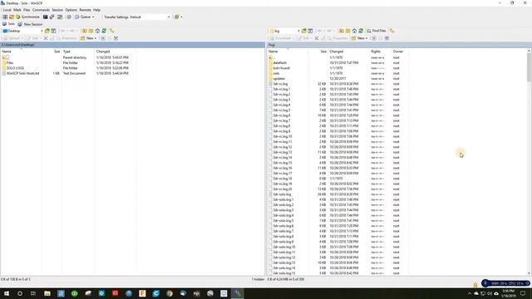Refresh the remote panel
This screenshot has width=532, height=299.
[361, 31]
